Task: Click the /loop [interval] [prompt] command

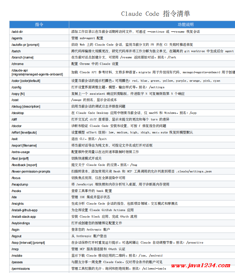Action: tap(28, 243)
